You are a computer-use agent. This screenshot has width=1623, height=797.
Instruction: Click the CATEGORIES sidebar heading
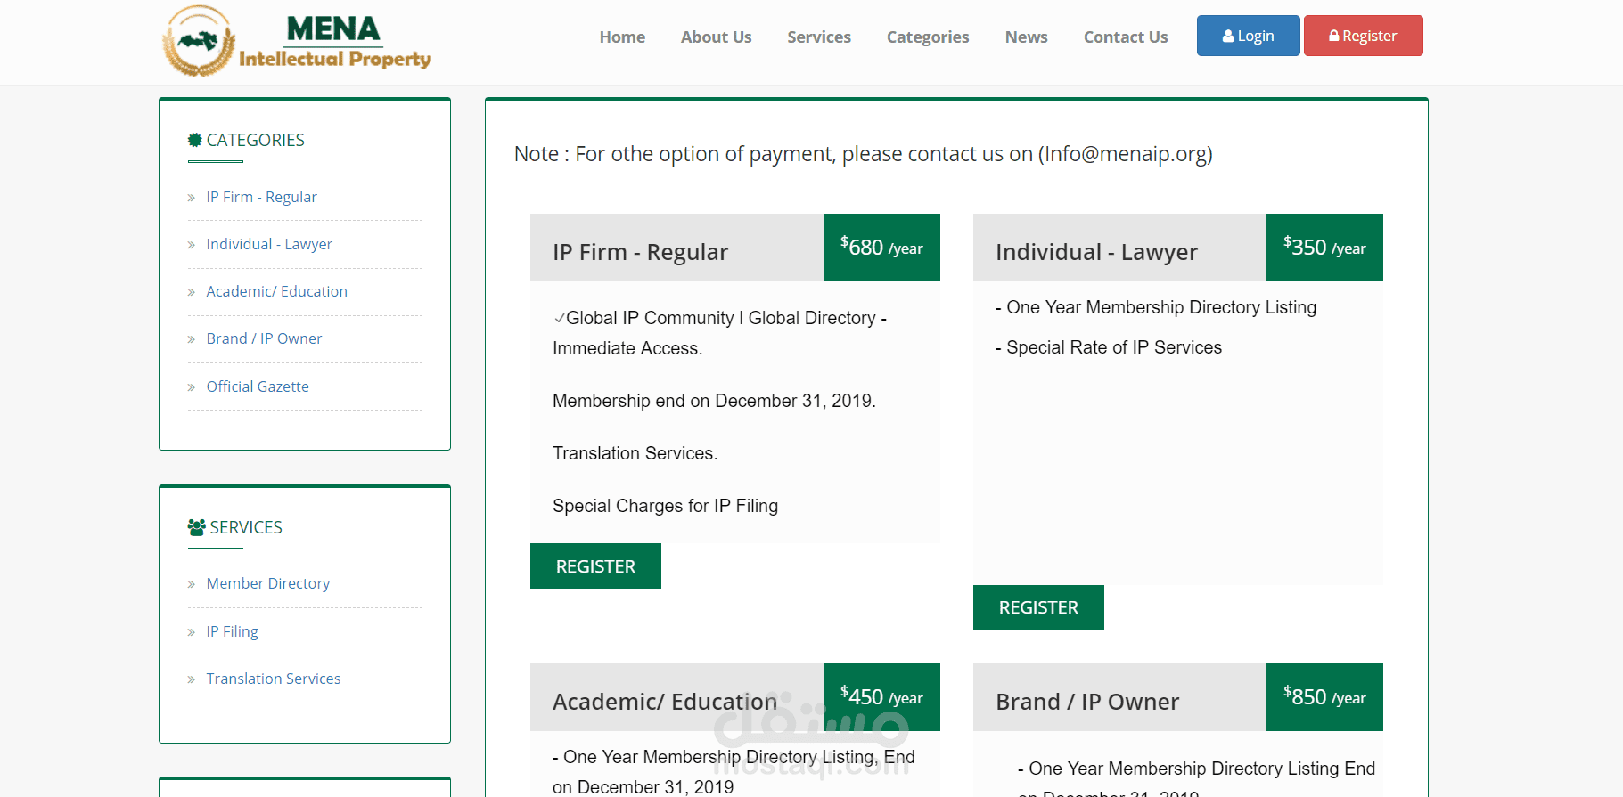tap(255, 140)
